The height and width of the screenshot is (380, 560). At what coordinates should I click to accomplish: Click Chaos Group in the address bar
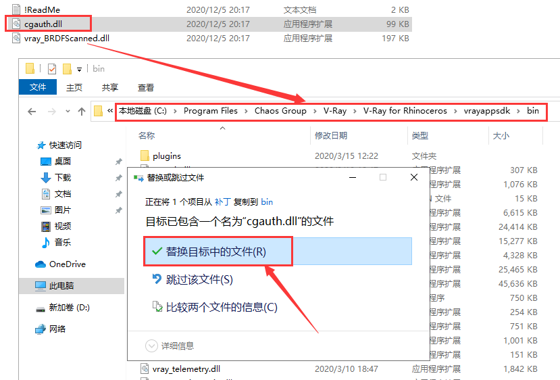tap(280, 111)
